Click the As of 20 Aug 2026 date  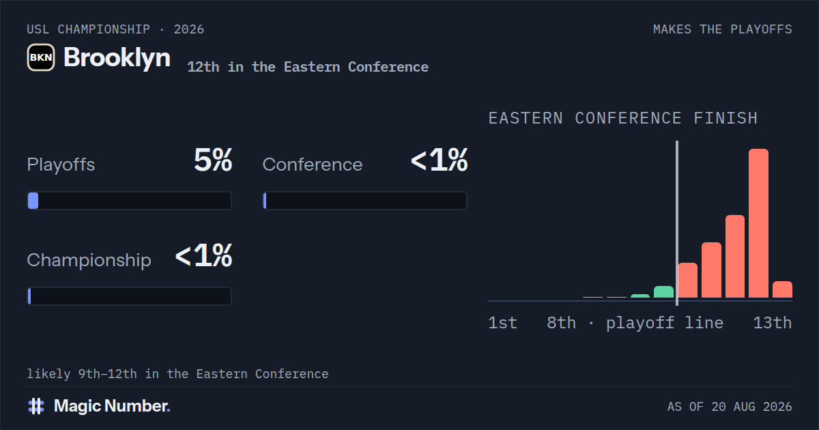point(730,407)
